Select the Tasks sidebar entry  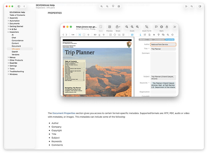pyautogui.click(x=12, y=69)
